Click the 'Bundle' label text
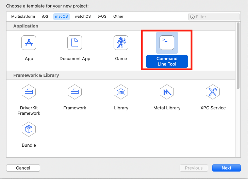 pos(29,145)
